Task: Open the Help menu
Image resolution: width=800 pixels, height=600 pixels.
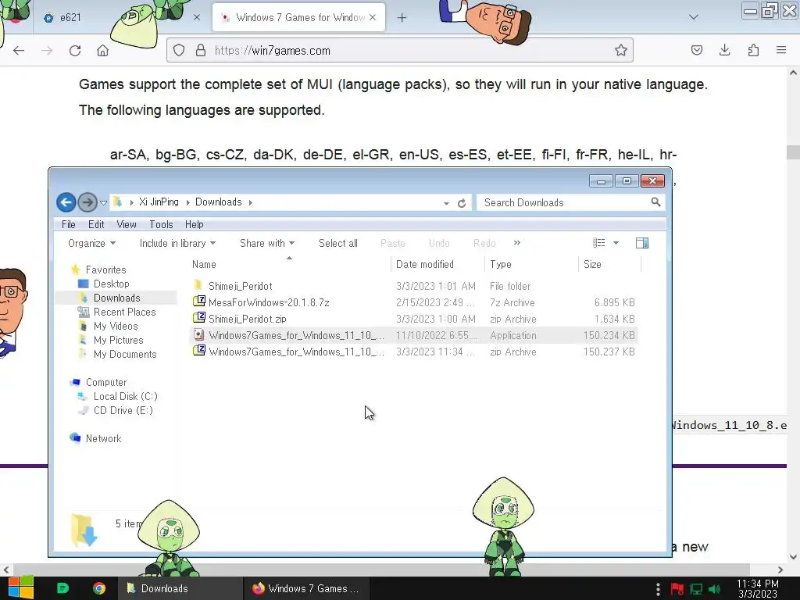Action: point(194,224)
